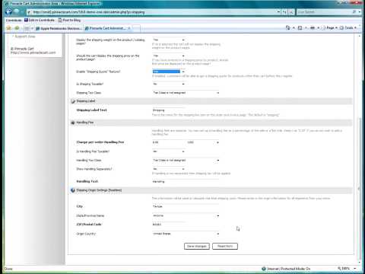The image size is (365, 274).
Task: Click the Home icon in command bar
Action: pos(287,27)
